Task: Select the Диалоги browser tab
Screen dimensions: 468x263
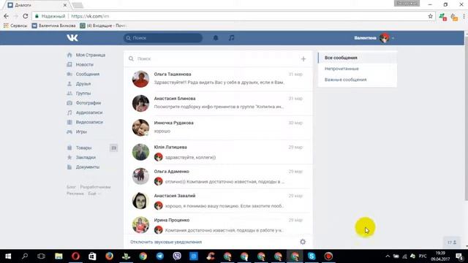Action: 37,5
